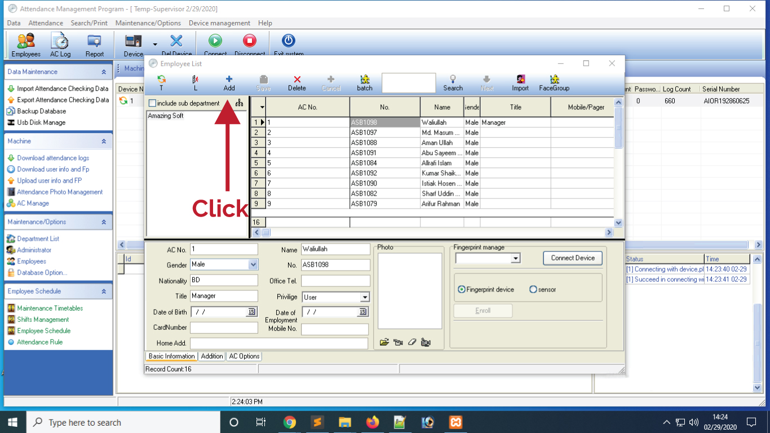Click the Connect Device button

[x=573, y=258]
